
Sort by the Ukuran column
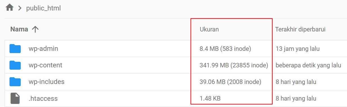click(x=209, y=29)
